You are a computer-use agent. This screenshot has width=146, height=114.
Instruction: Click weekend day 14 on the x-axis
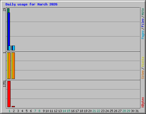pyautogui.click(x=64, y=111)
